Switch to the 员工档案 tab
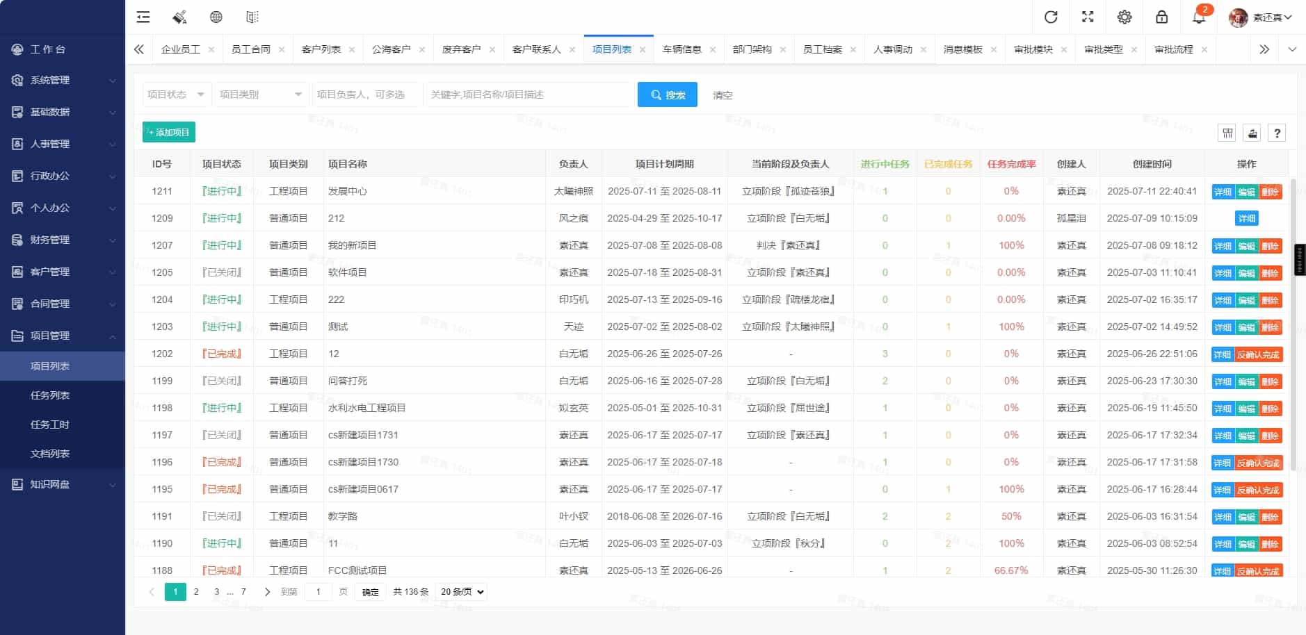Image resolution: width=1306 pixels, height=635 pixels. tap(823, 49)
